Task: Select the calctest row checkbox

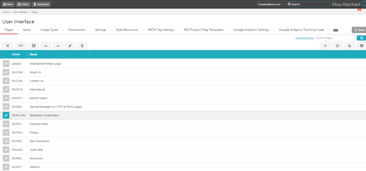Action: coord(6,64)
